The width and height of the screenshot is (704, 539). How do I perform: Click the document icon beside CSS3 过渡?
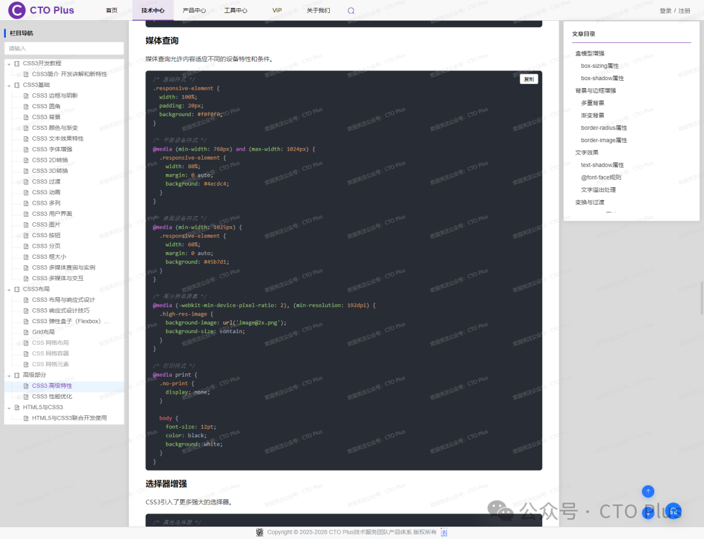click(26, 182)
